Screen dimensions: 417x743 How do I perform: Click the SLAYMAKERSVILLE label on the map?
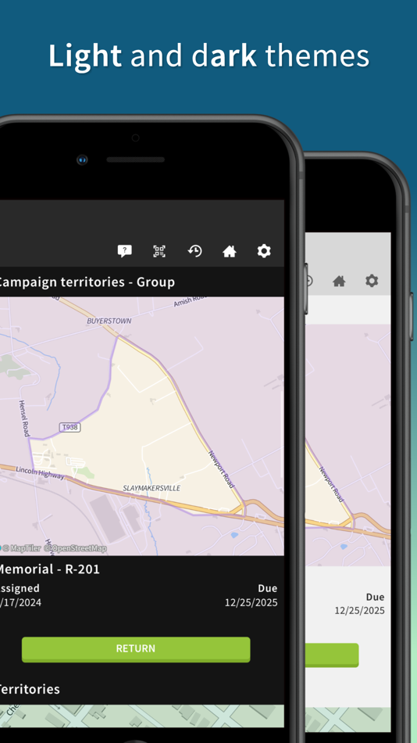point(151,487)
